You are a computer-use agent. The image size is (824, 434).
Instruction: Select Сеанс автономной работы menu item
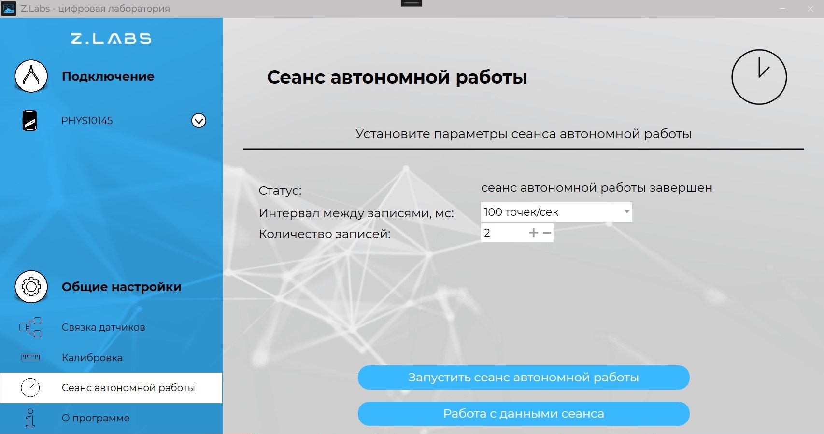coord(111,388)
